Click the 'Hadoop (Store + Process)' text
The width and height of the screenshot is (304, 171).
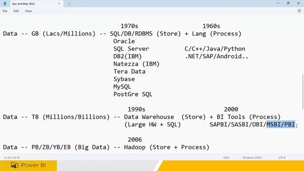coord(167,147)
